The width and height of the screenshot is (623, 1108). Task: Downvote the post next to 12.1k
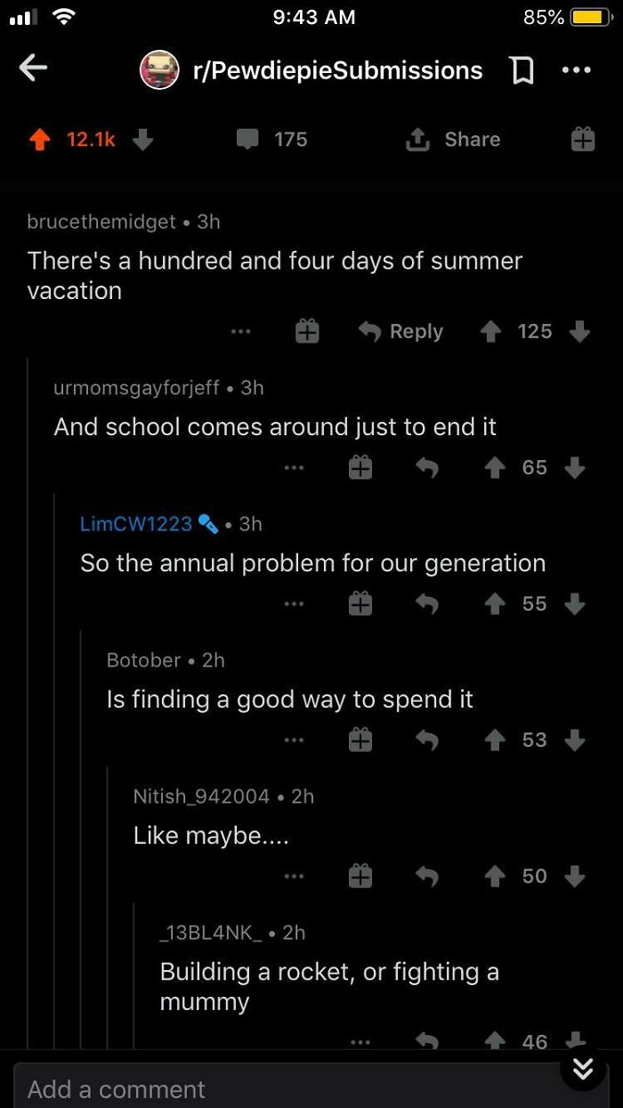[x=143, y=140]
